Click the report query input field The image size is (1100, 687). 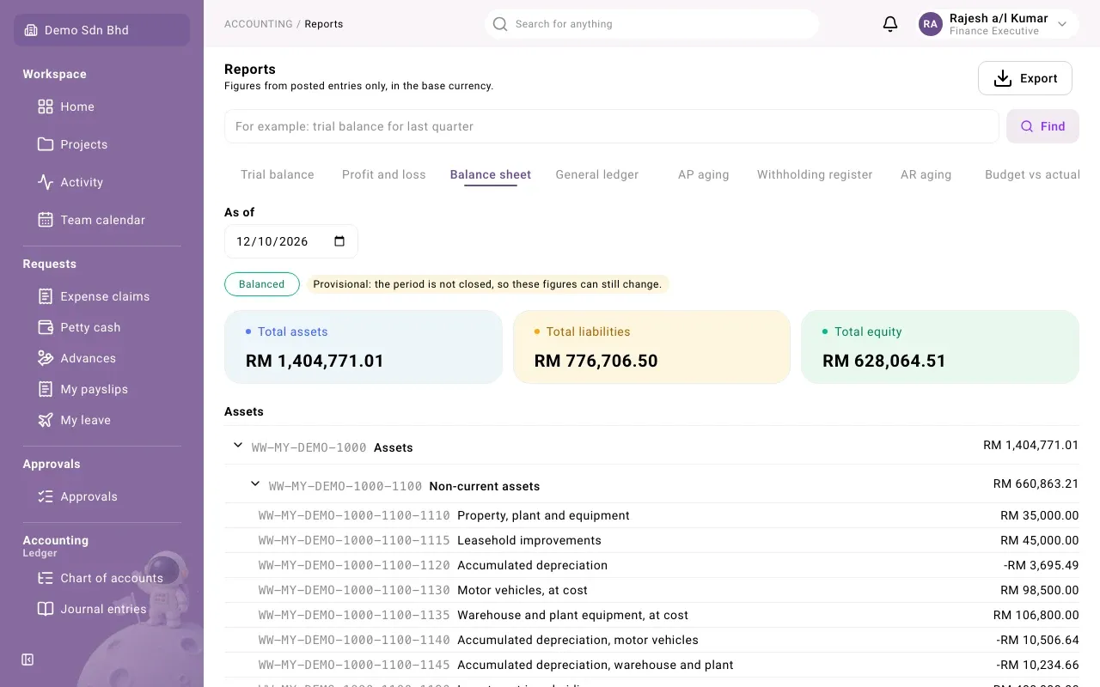click(x=611, y=126)
